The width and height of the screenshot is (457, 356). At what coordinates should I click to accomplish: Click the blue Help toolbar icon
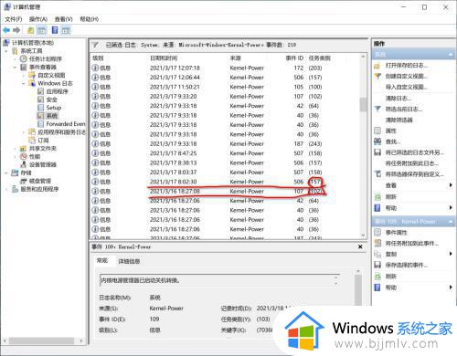tap(55, 30)
